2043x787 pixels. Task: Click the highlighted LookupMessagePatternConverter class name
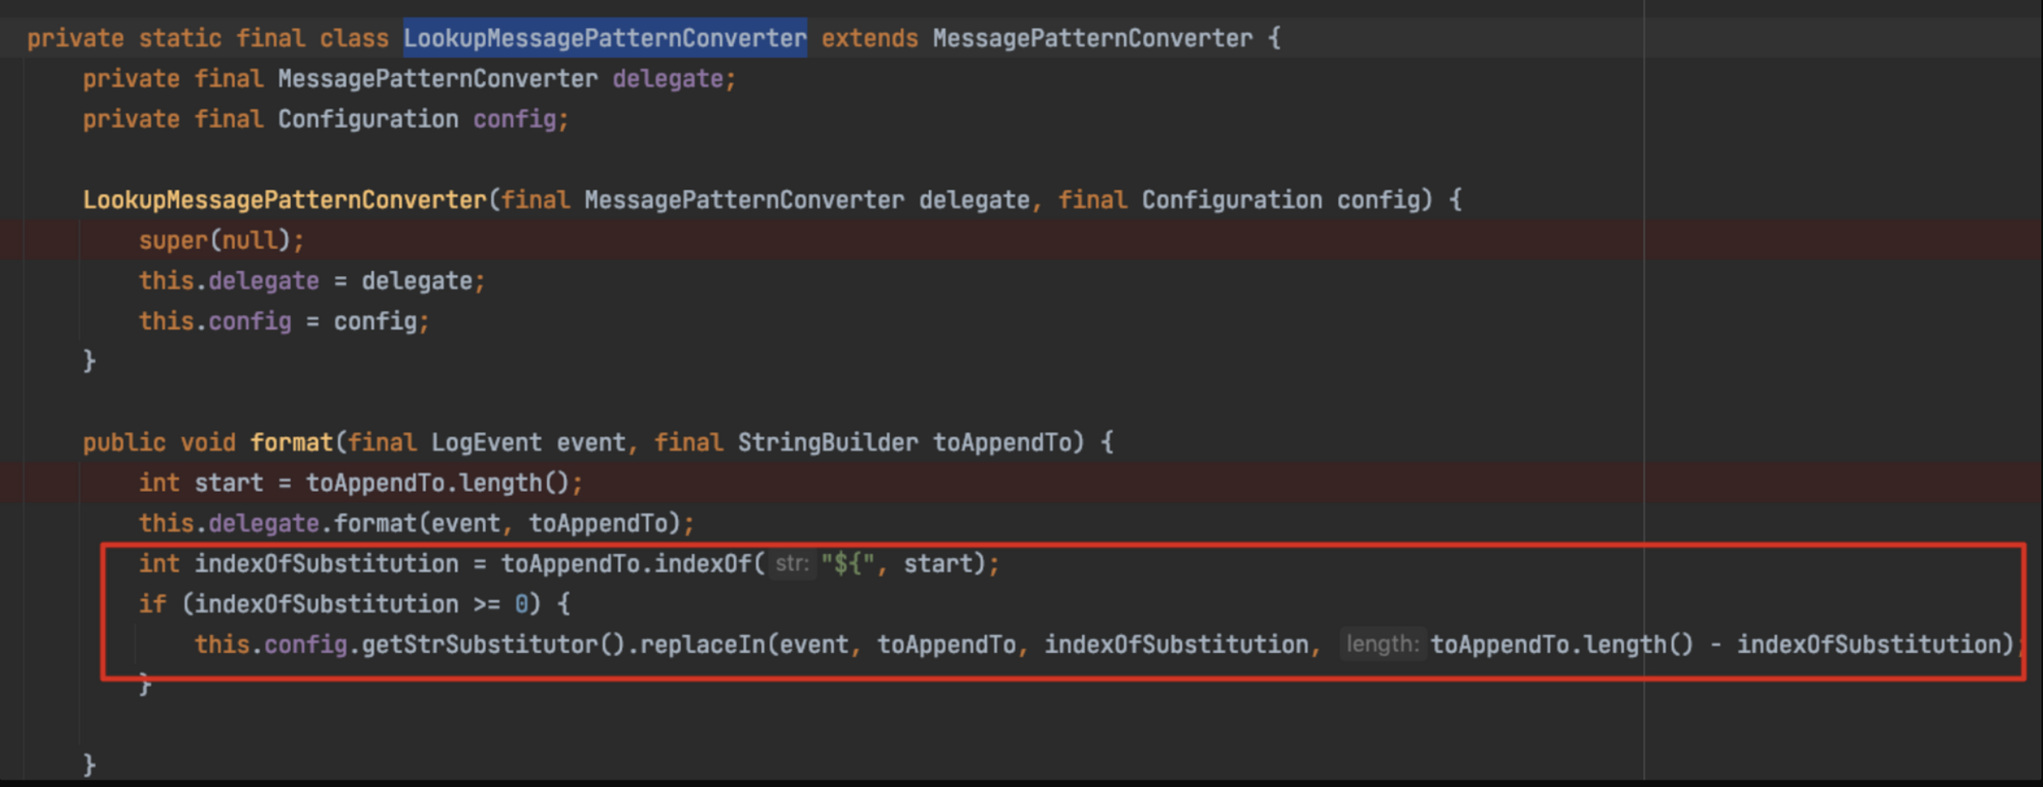coord(604,38)
